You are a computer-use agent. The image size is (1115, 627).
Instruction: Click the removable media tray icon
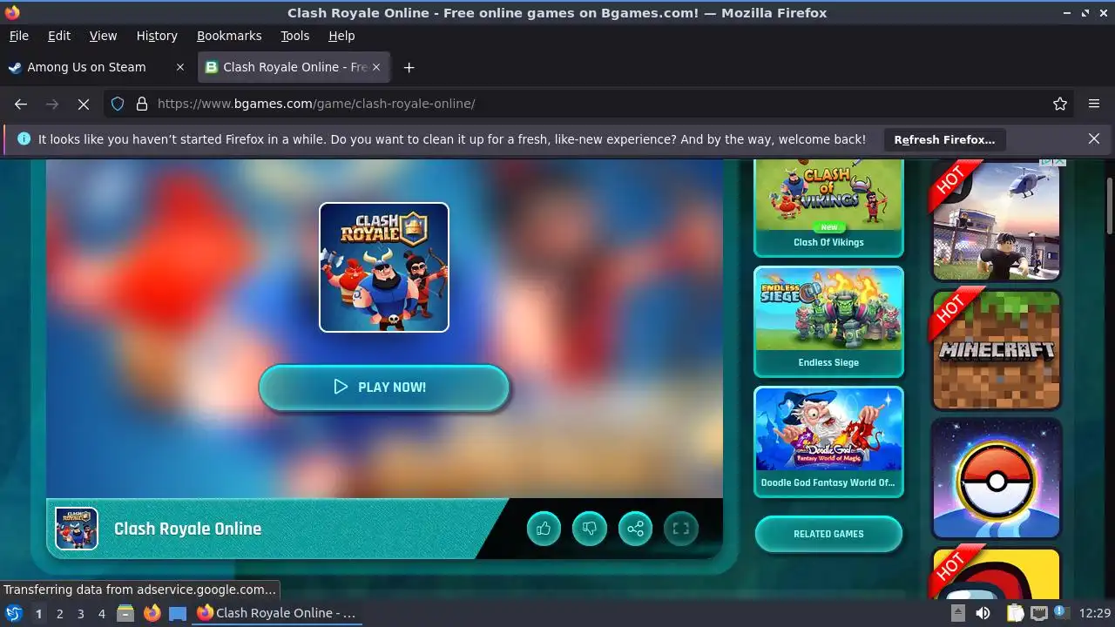[x=957, y=613]
